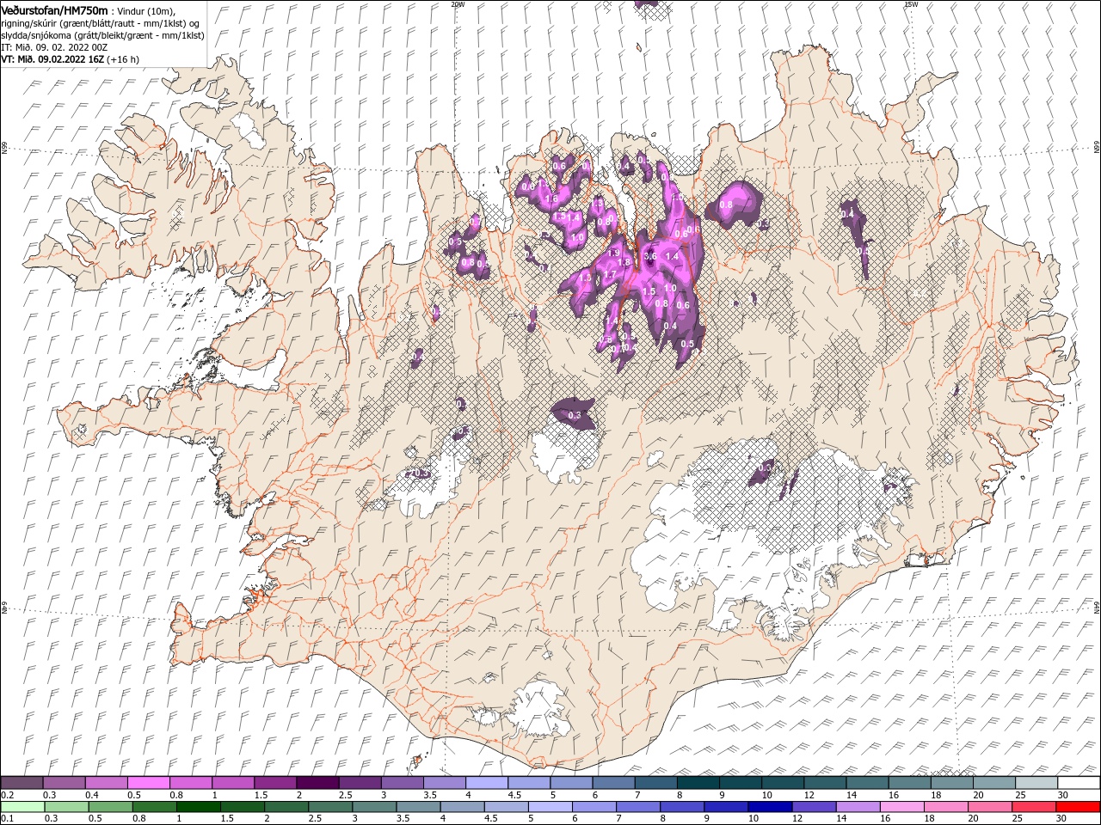This screenshot has height=825, width=1101.
Task: Select the dark green lower swatch between 1 and 1.5
Action: (199, 806)
